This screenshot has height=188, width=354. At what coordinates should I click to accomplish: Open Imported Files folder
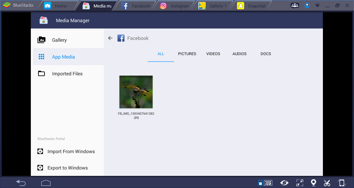pyautogui.click(x=68, y=74)
